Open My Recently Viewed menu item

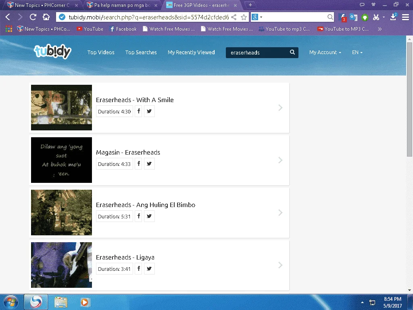pyautogui.click(x=191, y=52)
